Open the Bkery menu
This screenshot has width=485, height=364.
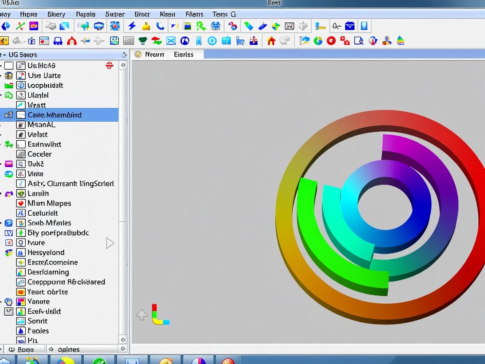[x=56, y=14]
